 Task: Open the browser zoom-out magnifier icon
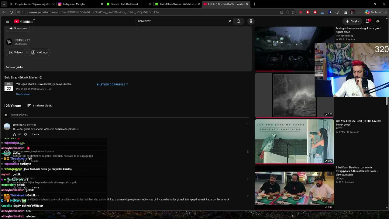(287, 12)
